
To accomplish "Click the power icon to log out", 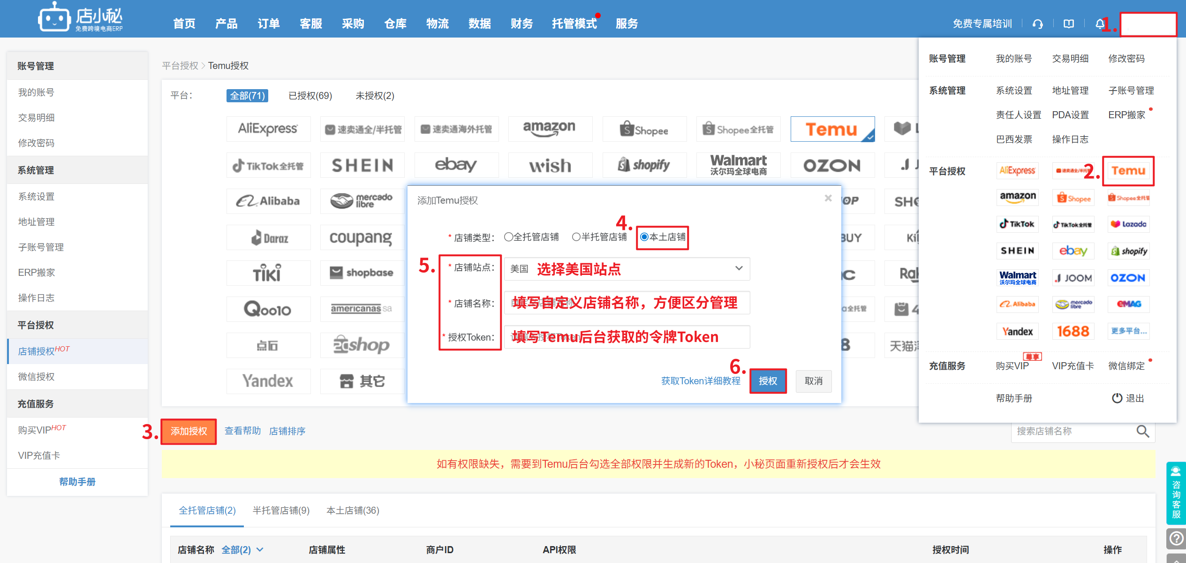I will pos(1117,398).
